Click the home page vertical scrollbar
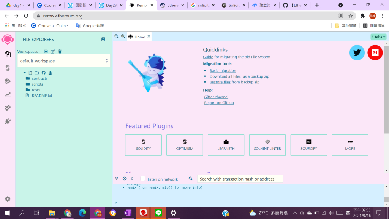 [x=386, y=89]
